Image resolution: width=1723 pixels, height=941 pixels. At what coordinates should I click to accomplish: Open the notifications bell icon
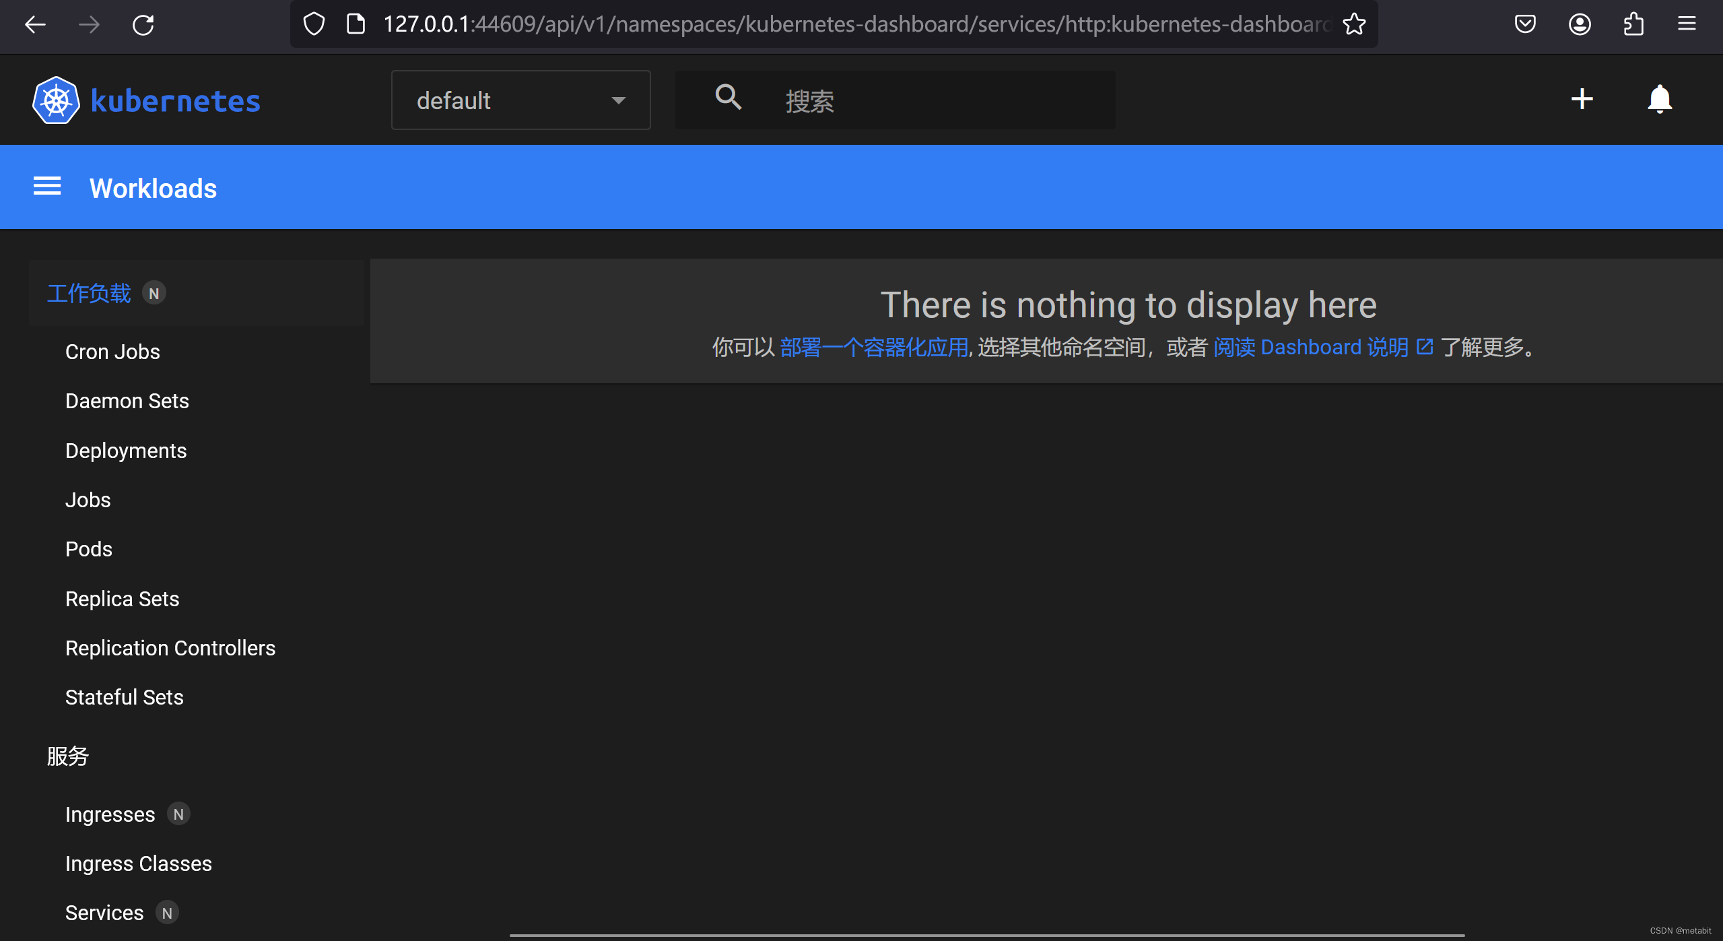click(1660, 100)
